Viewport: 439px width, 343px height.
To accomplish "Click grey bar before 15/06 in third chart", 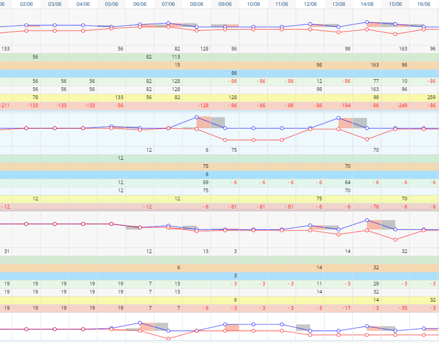I will point(388,225).
